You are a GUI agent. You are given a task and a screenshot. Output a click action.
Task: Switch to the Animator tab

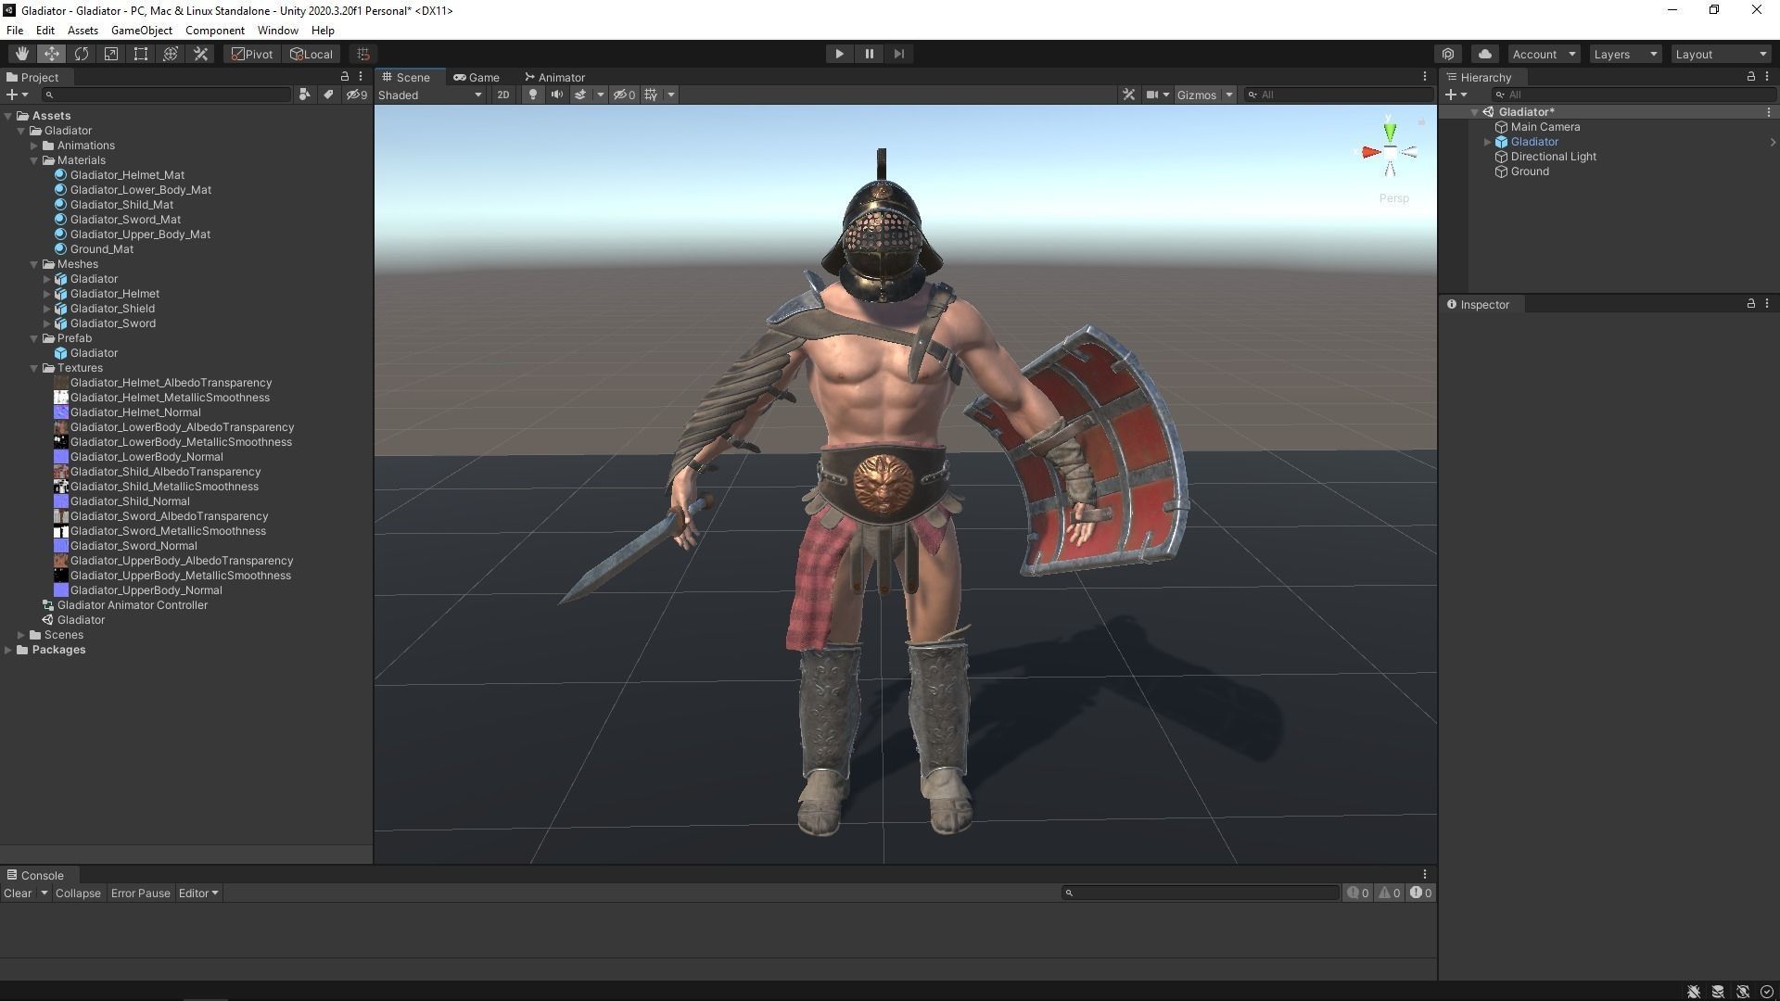point(554,77)
